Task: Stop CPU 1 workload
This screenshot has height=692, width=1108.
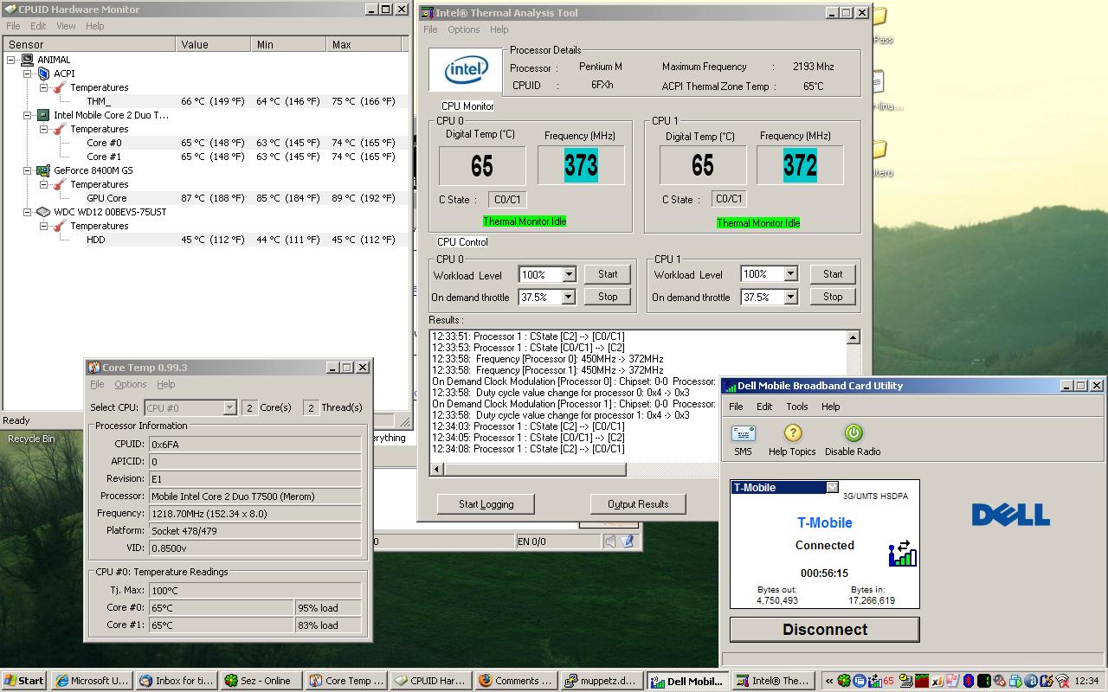Action: [x=833, y=297]
